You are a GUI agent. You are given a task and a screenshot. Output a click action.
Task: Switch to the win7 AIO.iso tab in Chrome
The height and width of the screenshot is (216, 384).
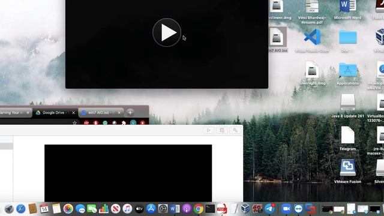tap(101, 113)
